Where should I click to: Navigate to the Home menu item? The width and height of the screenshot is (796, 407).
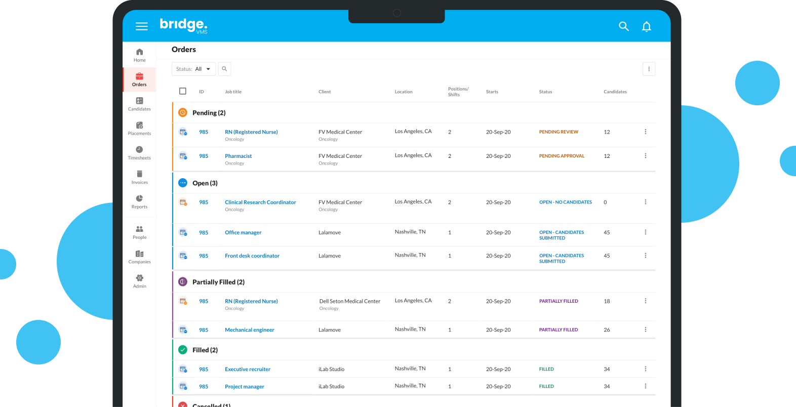pyautogui.click(x=139, y=55)
